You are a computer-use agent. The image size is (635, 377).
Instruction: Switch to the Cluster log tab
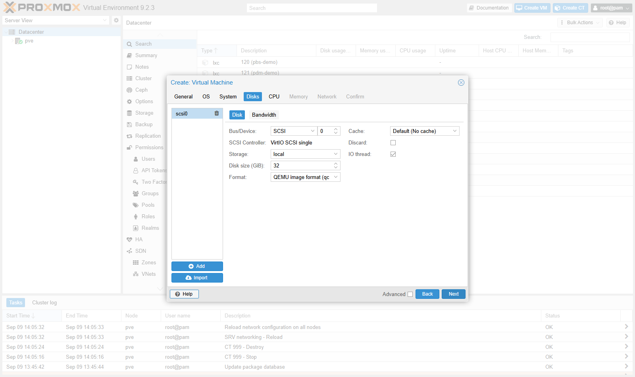click(44, 302)
